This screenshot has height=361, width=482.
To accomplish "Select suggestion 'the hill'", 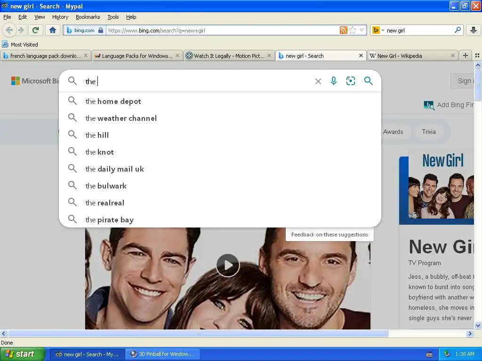I will [220, 135].
